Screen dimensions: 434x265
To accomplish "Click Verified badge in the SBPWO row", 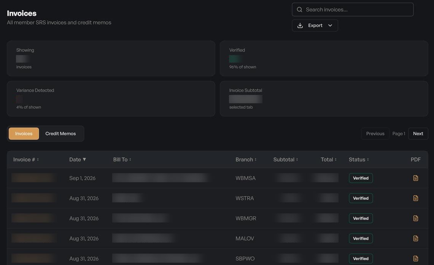I will [x=361, y=259].
